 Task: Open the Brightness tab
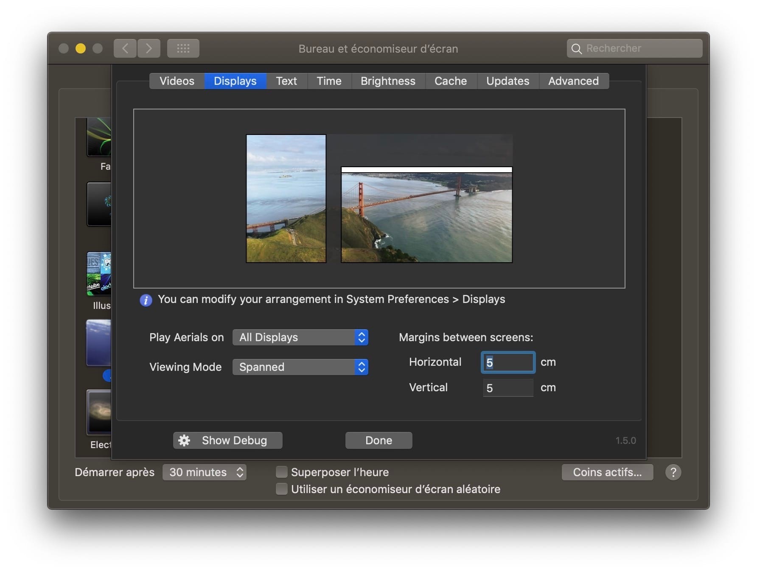[388, 81]
